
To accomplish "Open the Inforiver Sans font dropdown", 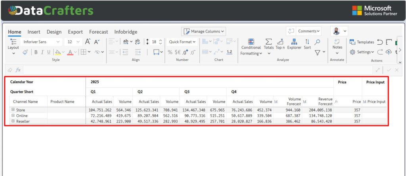I will (41, 42).
